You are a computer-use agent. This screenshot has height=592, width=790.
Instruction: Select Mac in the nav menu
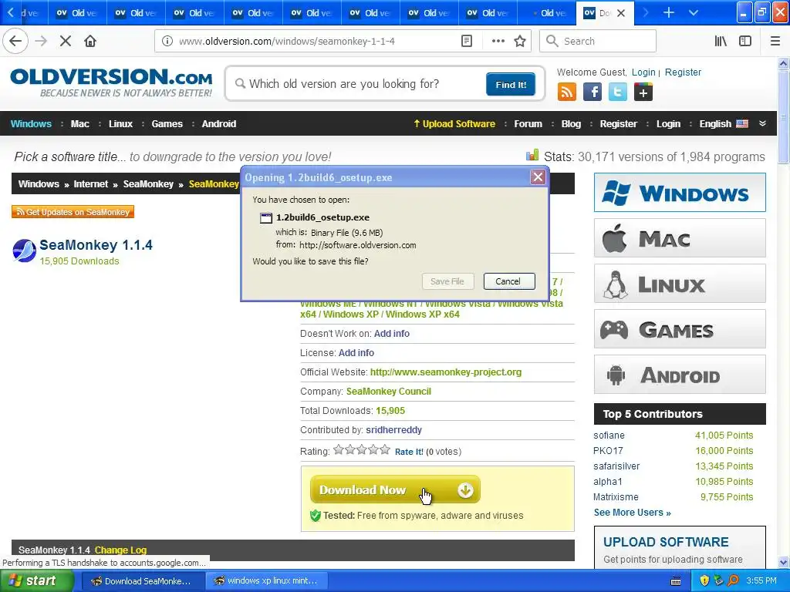[79, 124]
